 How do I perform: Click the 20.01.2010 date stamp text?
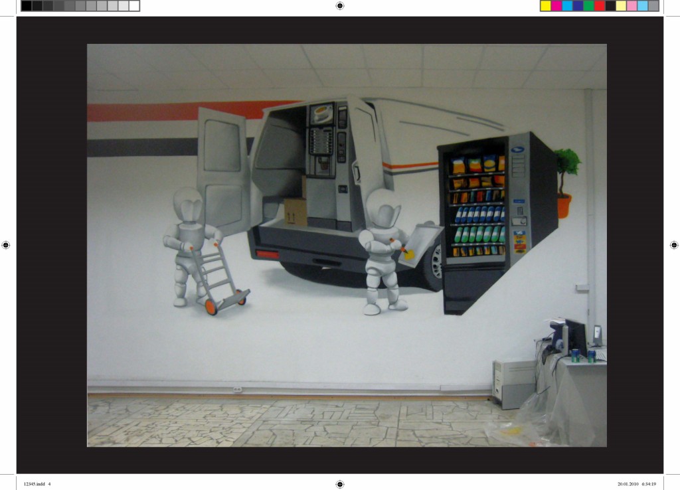click(628, 484)
